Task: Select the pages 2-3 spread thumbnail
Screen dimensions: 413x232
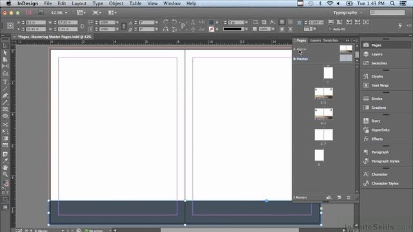Action: point(324,93)
